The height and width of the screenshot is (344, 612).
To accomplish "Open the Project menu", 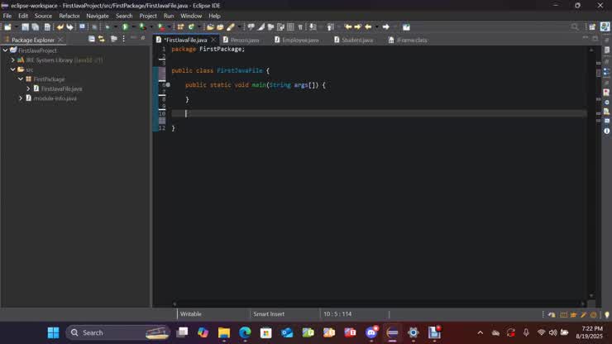I will point(148,16).
